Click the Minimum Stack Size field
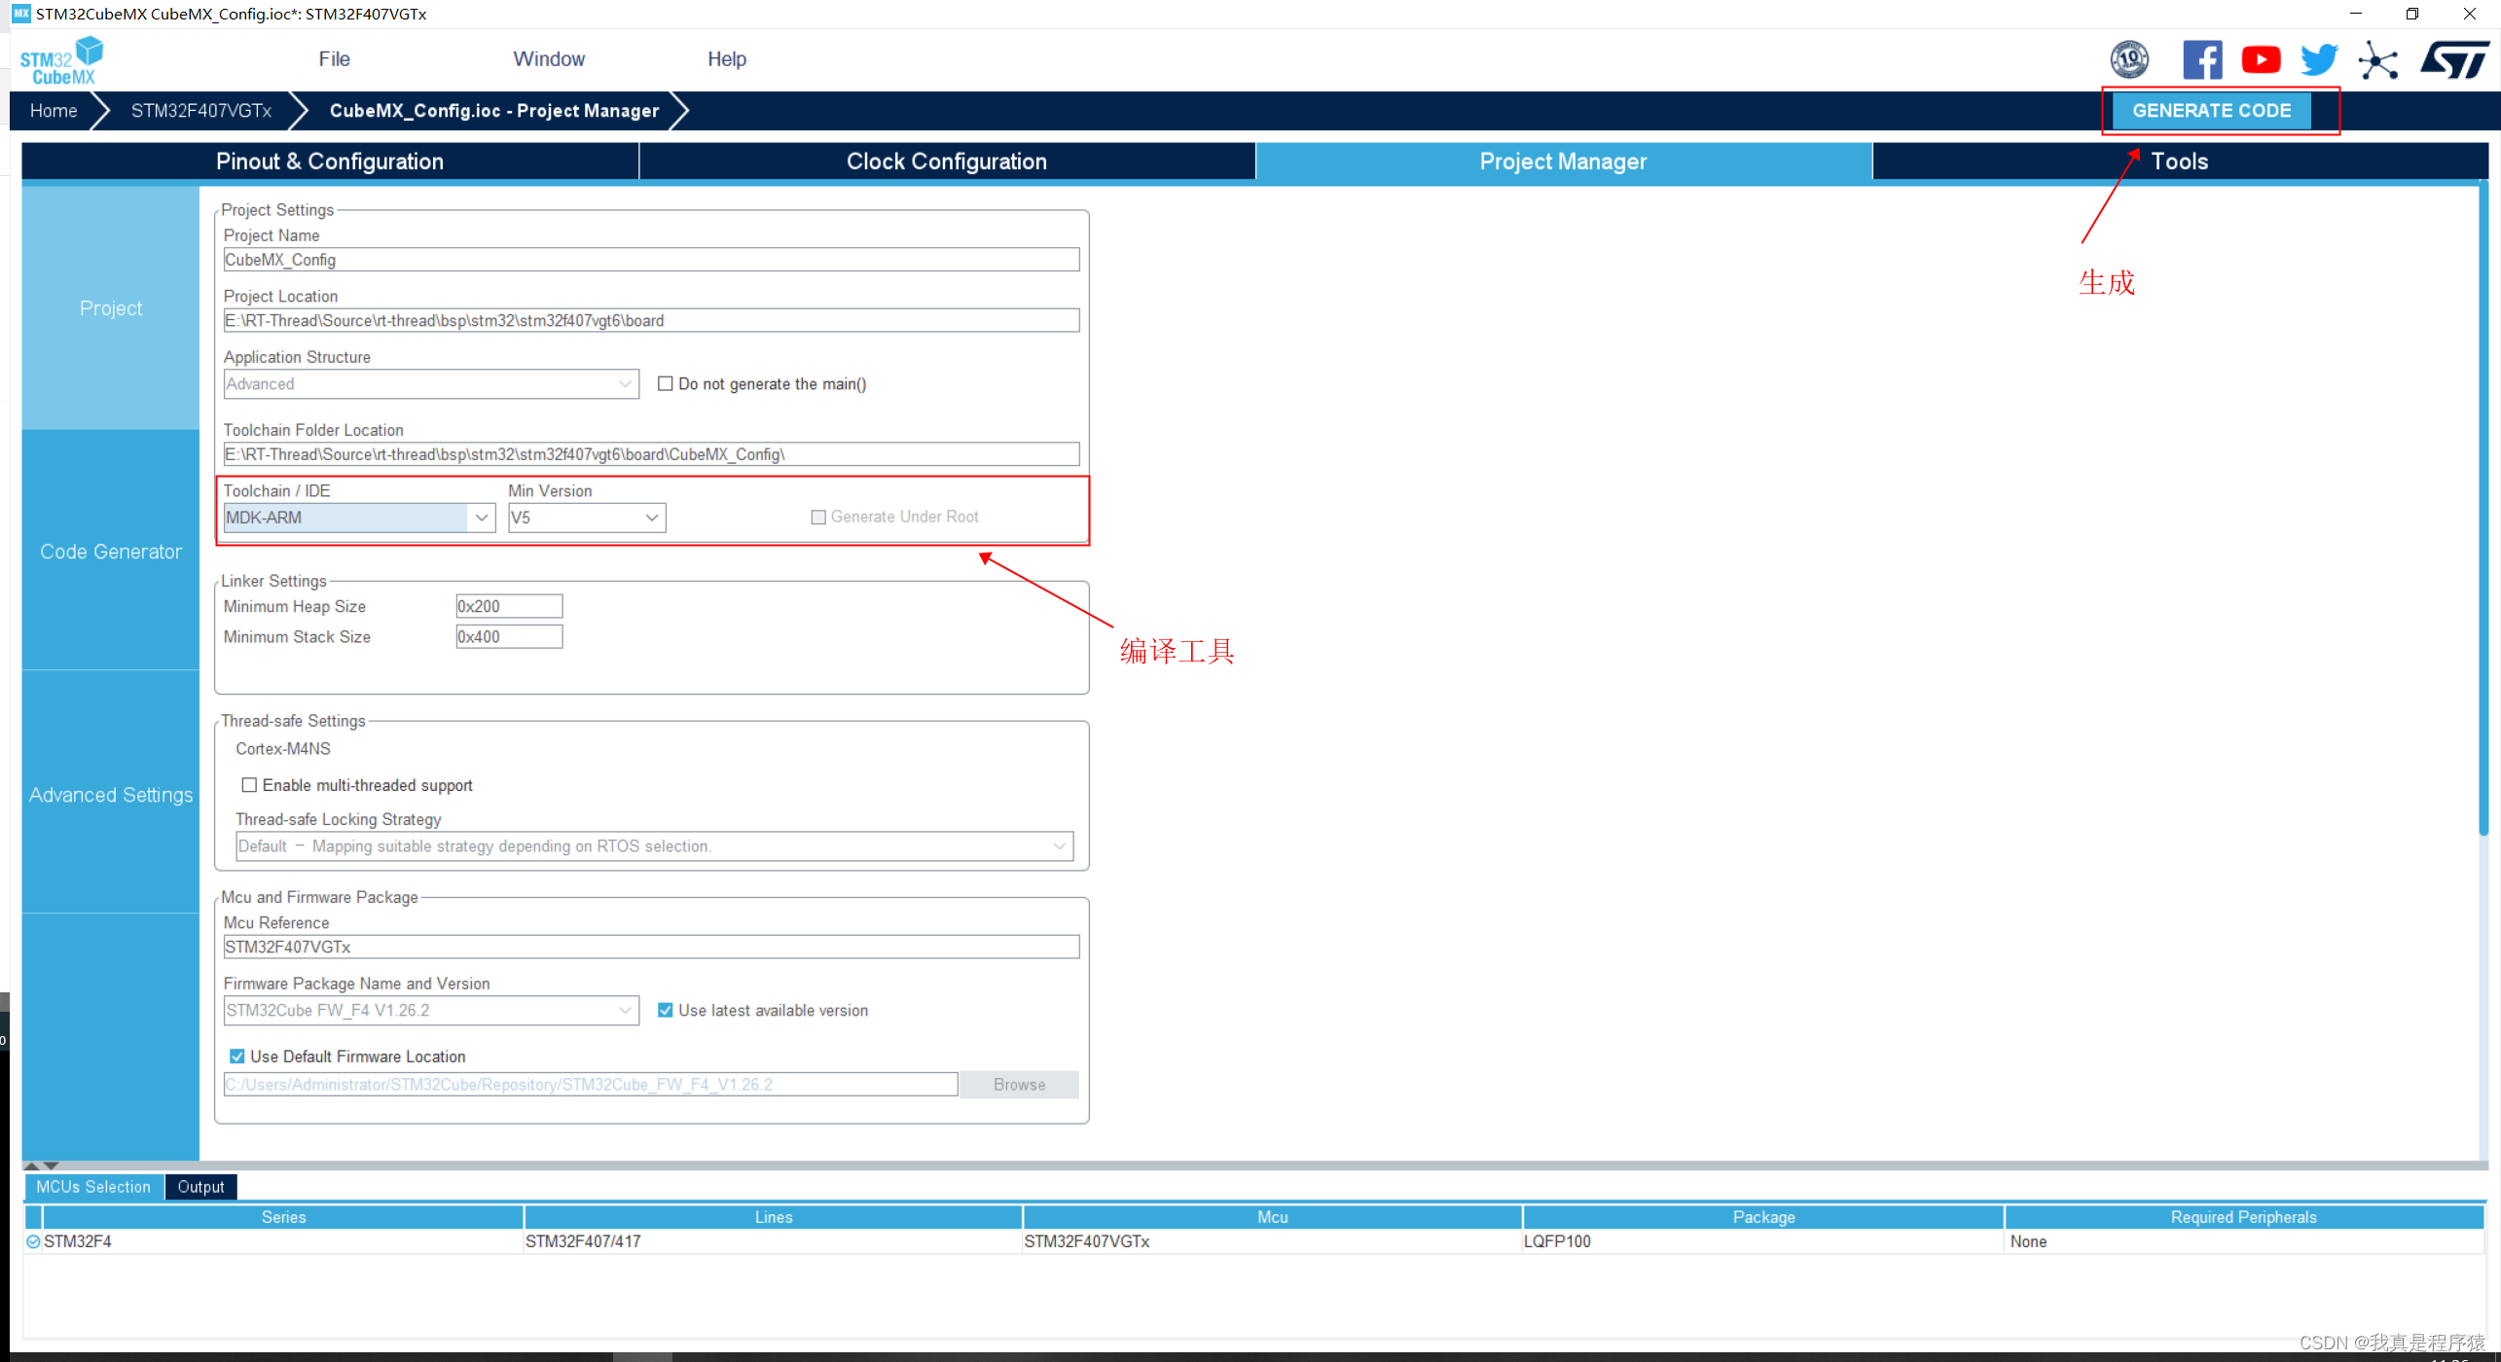The width and height of the screenshot is (2501, 1362). point(509,637)
